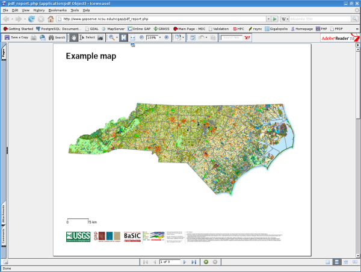361x272 pixels.
Task: Click the Yahoo Y! search icon
Action: [x=247, y=37]
